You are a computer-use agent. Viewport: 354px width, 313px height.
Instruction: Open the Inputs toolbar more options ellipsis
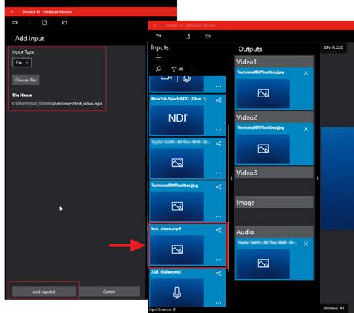193,69
